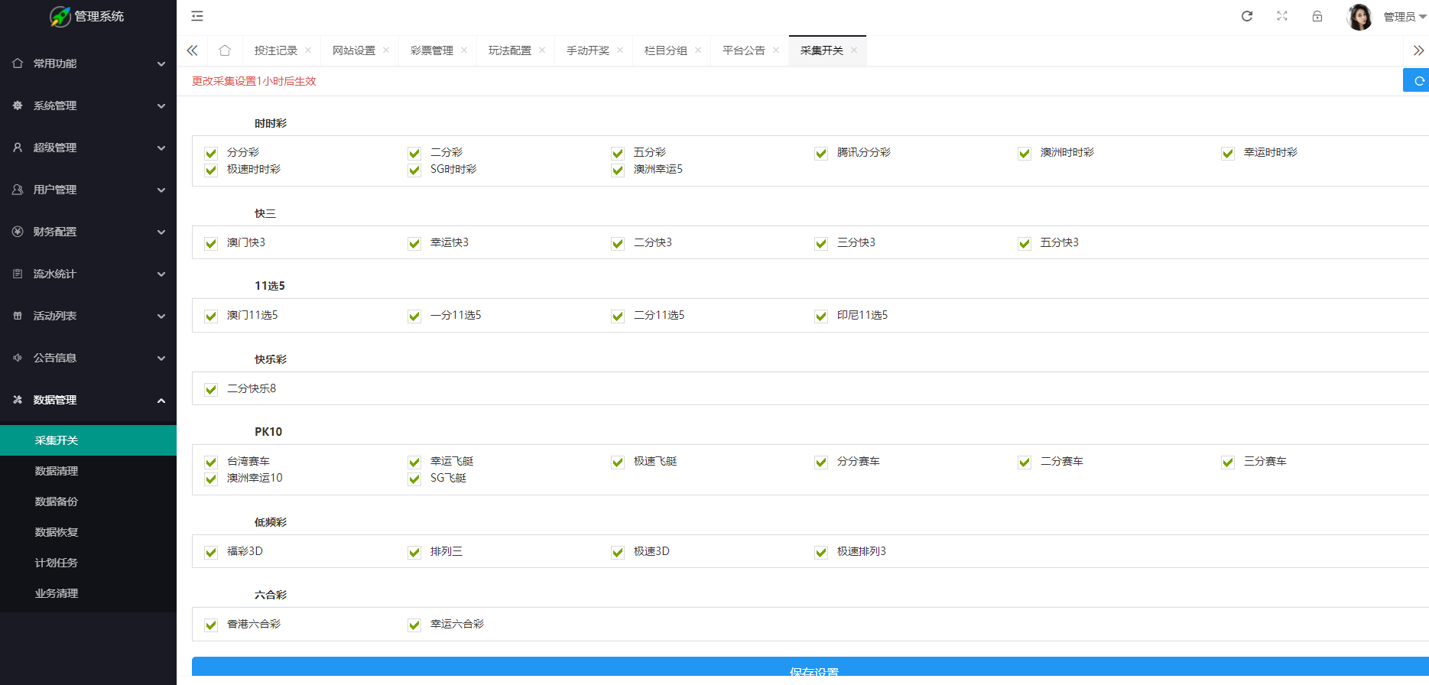1429x685 pixels.
Task: Uncheck the 腾讯分分彩 checkbox
Action: (x=821, y=153)
